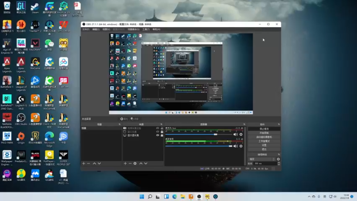Select the scene entry in Scenes list
This screenshot has height=201, width=357.
(x=101, y=128)
